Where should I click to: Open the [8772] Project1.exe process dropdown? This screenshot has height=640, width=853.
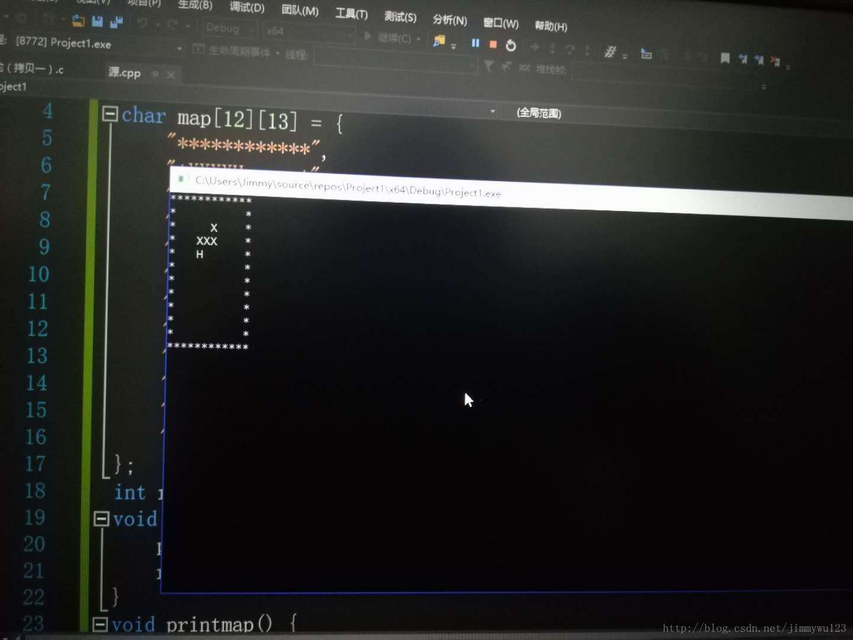coord(98,44)
